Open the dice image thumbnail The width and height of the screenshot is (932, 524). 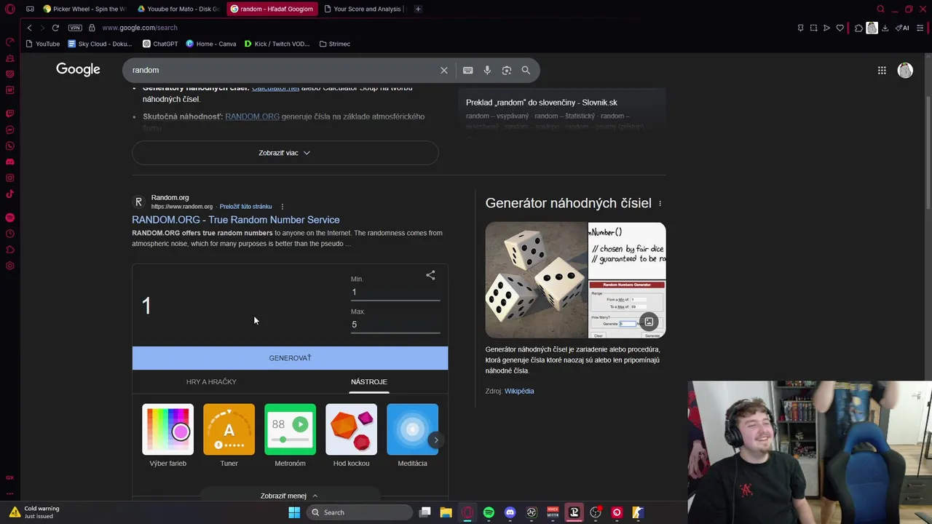[536, 280]
